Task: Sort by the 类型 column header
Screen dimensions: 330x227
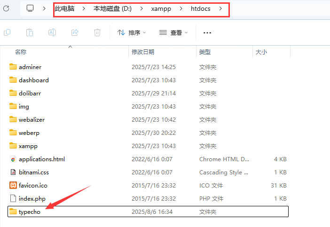Action: [205, 52]
